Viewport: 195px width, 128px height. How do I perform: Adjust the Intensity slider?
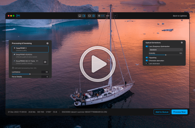tap(166, 55)
